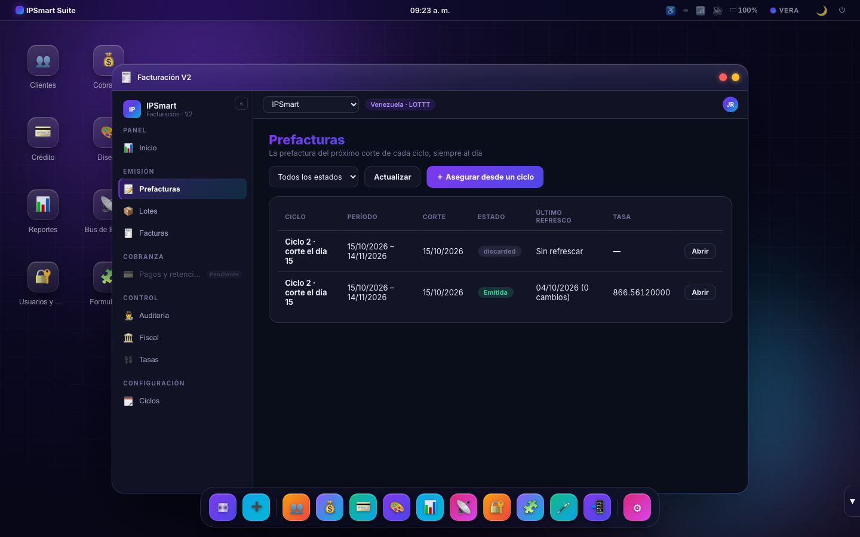The width and height of the screenshot is (860, 537).
Task: Click the app grid icon in the dock
Action: 223,507
